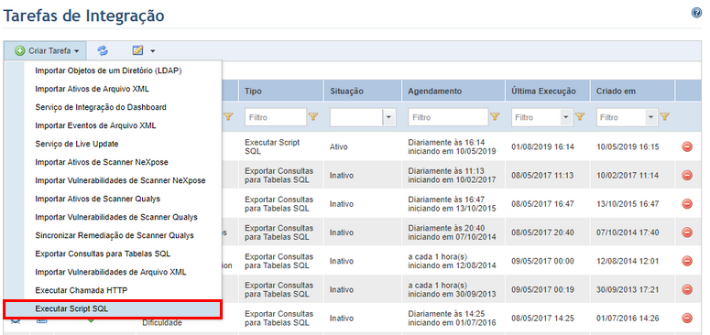
Task: Focus the Criado em filter field
Action: pyautogui.click(x=621, y=117)
